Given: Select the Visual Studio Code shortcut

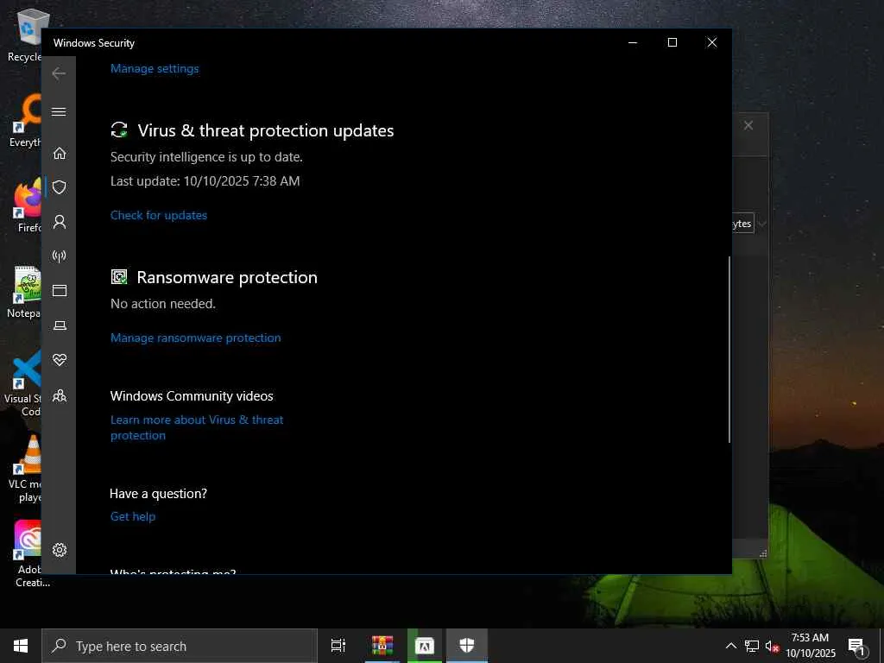Looking at the screenshot, I should coord(23,383).
